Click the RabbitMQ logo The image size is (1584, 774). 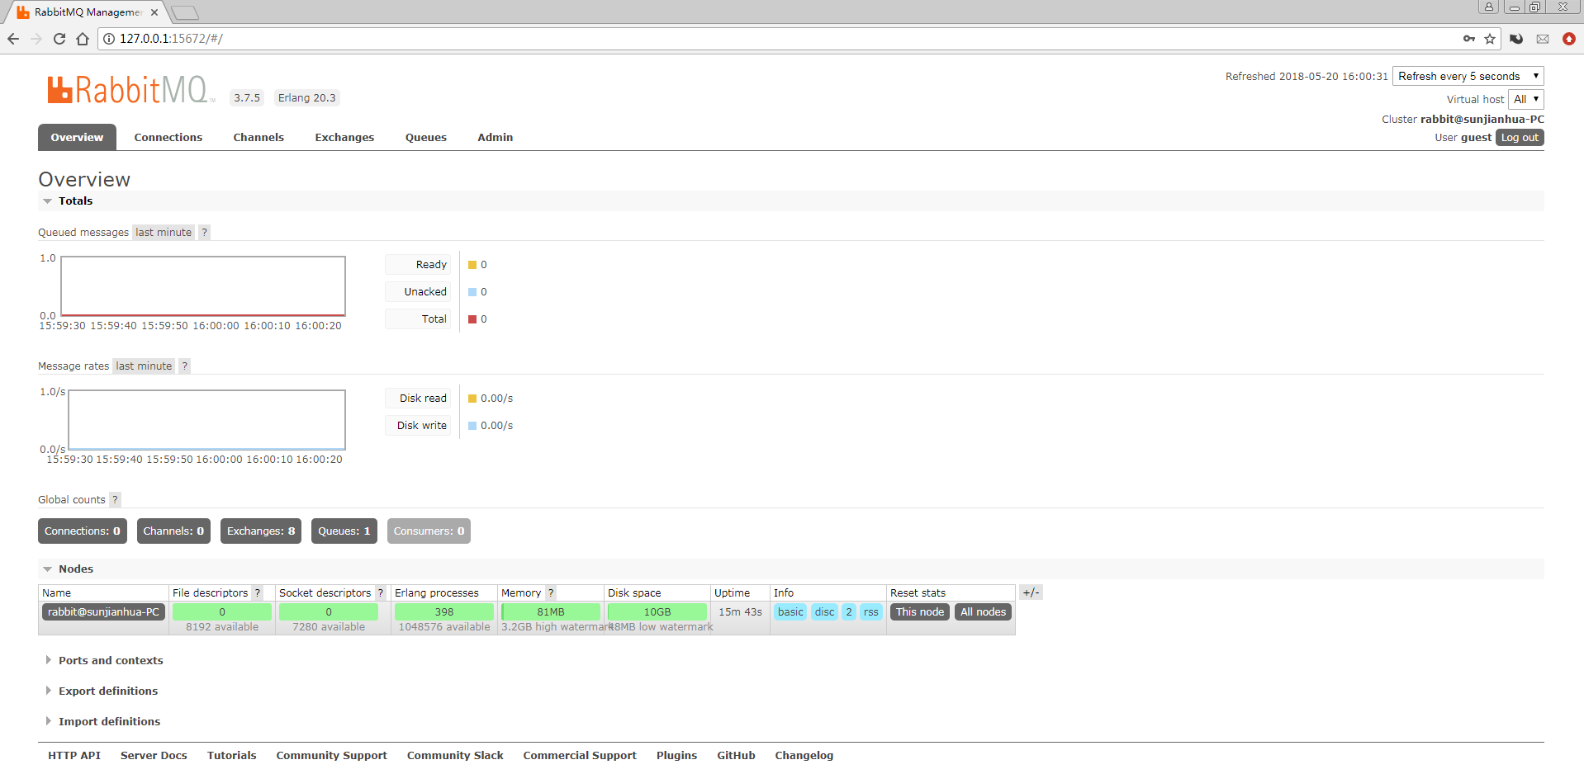[x=128, y=89]
